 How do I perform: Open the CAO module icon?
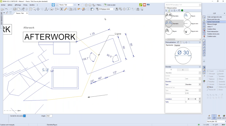(x=209, y=117)
